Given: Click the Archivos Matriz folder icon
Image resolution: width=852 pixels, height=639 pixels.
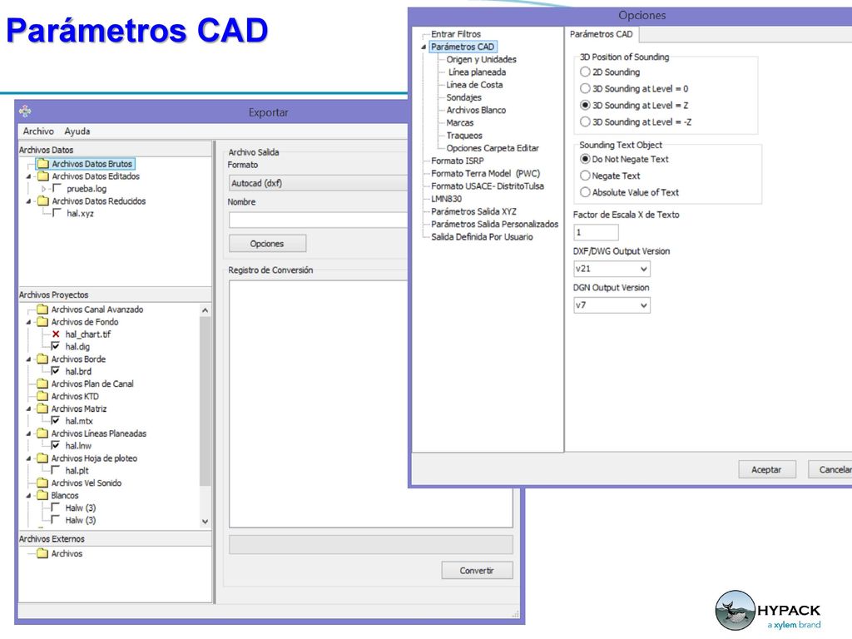Looking at the screenshot, I should pos(42,409).
